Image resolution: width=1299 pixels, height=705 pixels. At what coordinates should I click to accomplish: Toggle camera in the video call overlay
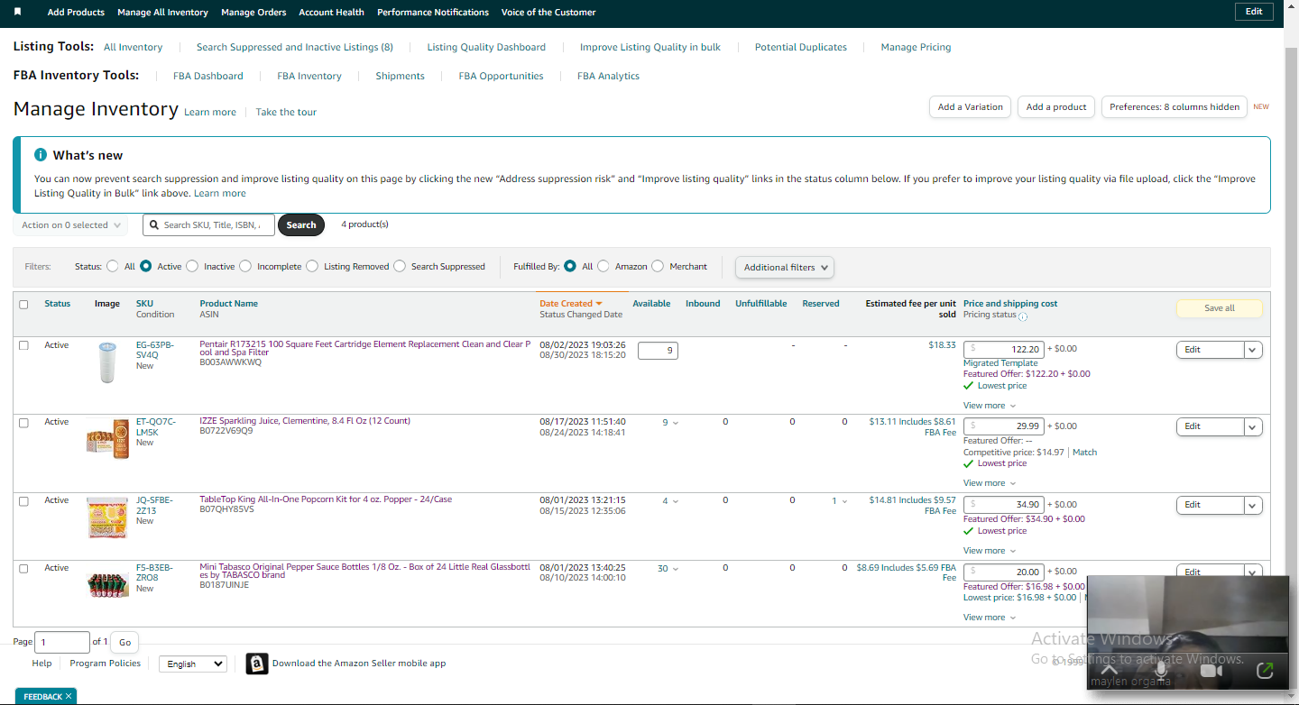pyautogui.click(x=1211, y=670)
